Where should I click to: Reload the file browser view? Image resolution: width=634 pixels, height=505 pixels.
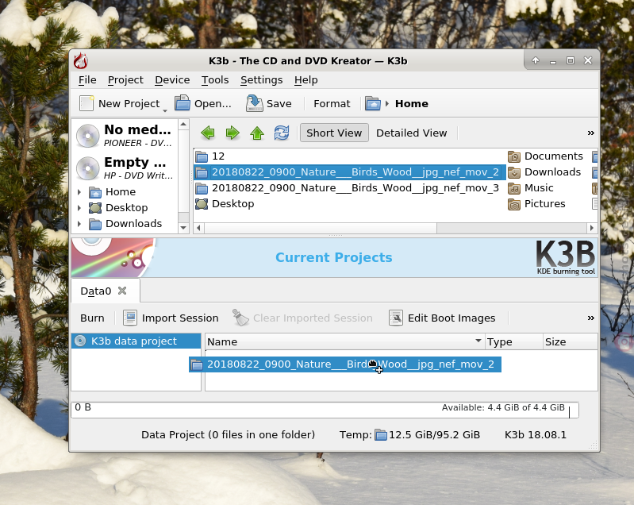tap(282, 133)
